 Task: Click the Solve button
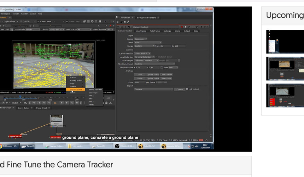point(140,79)
